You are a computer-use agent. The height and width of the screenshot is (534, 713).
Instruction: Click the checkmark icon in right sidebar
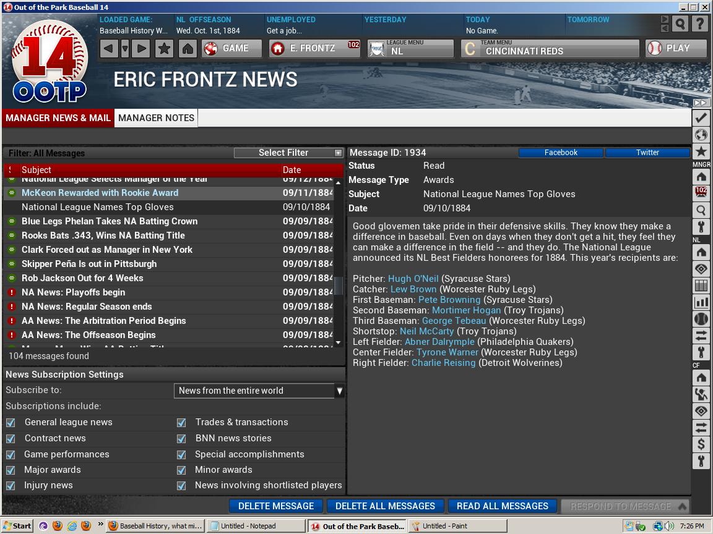pyautogui.click(x=701, y=117)
